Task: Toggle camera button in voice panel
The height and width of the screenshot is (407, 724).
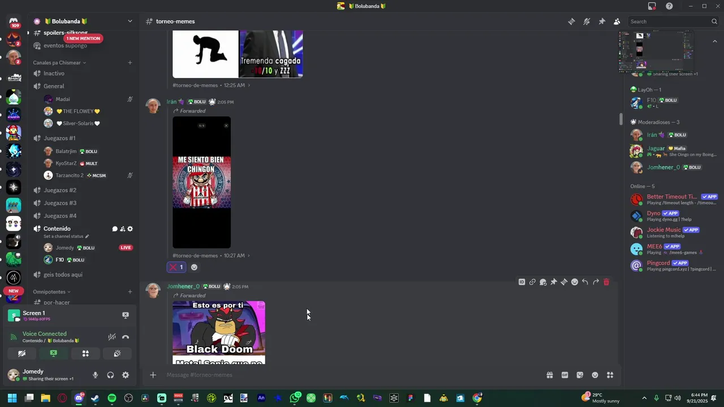Action: click(21, 353)
